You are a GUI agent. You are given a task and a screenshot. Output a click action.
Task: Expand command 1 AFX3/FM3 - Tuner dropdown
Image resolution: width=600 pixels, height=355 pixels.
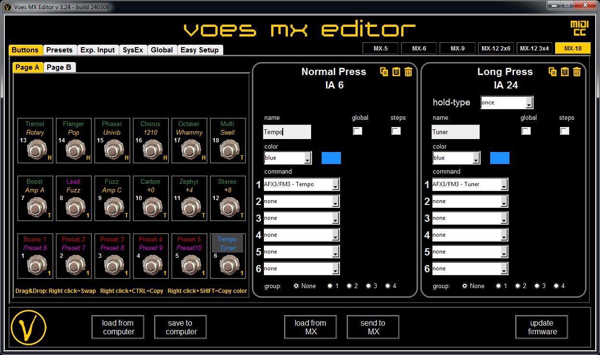click(470, 184)
